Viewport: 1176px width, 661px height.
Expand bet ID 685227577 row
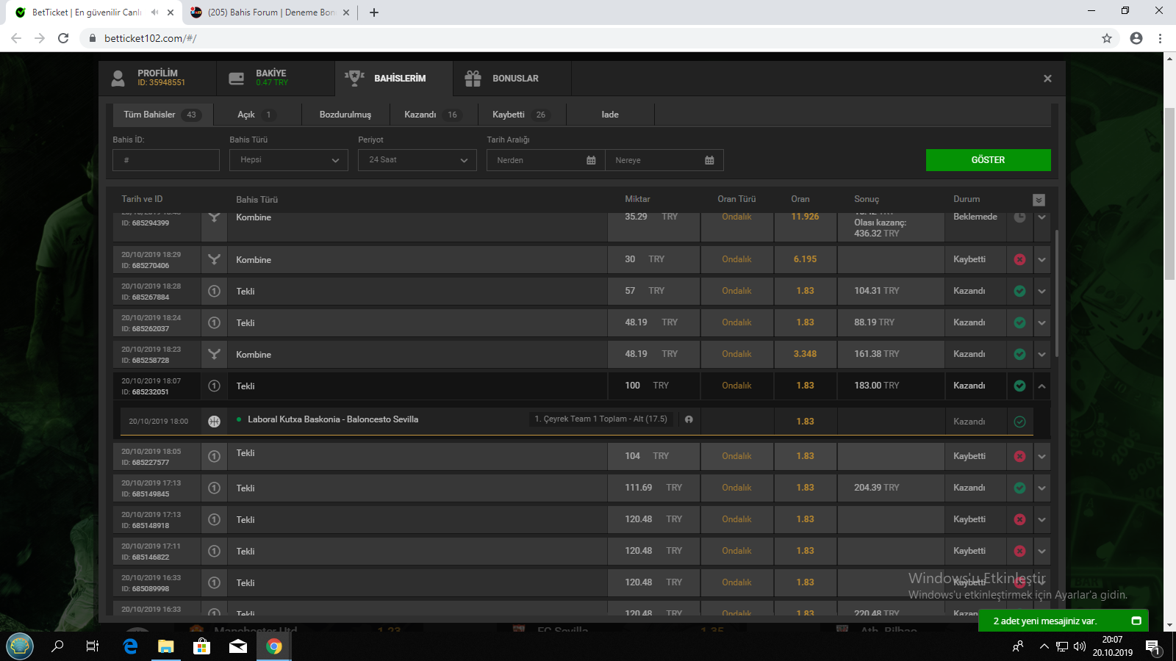tap(1041, 457)
